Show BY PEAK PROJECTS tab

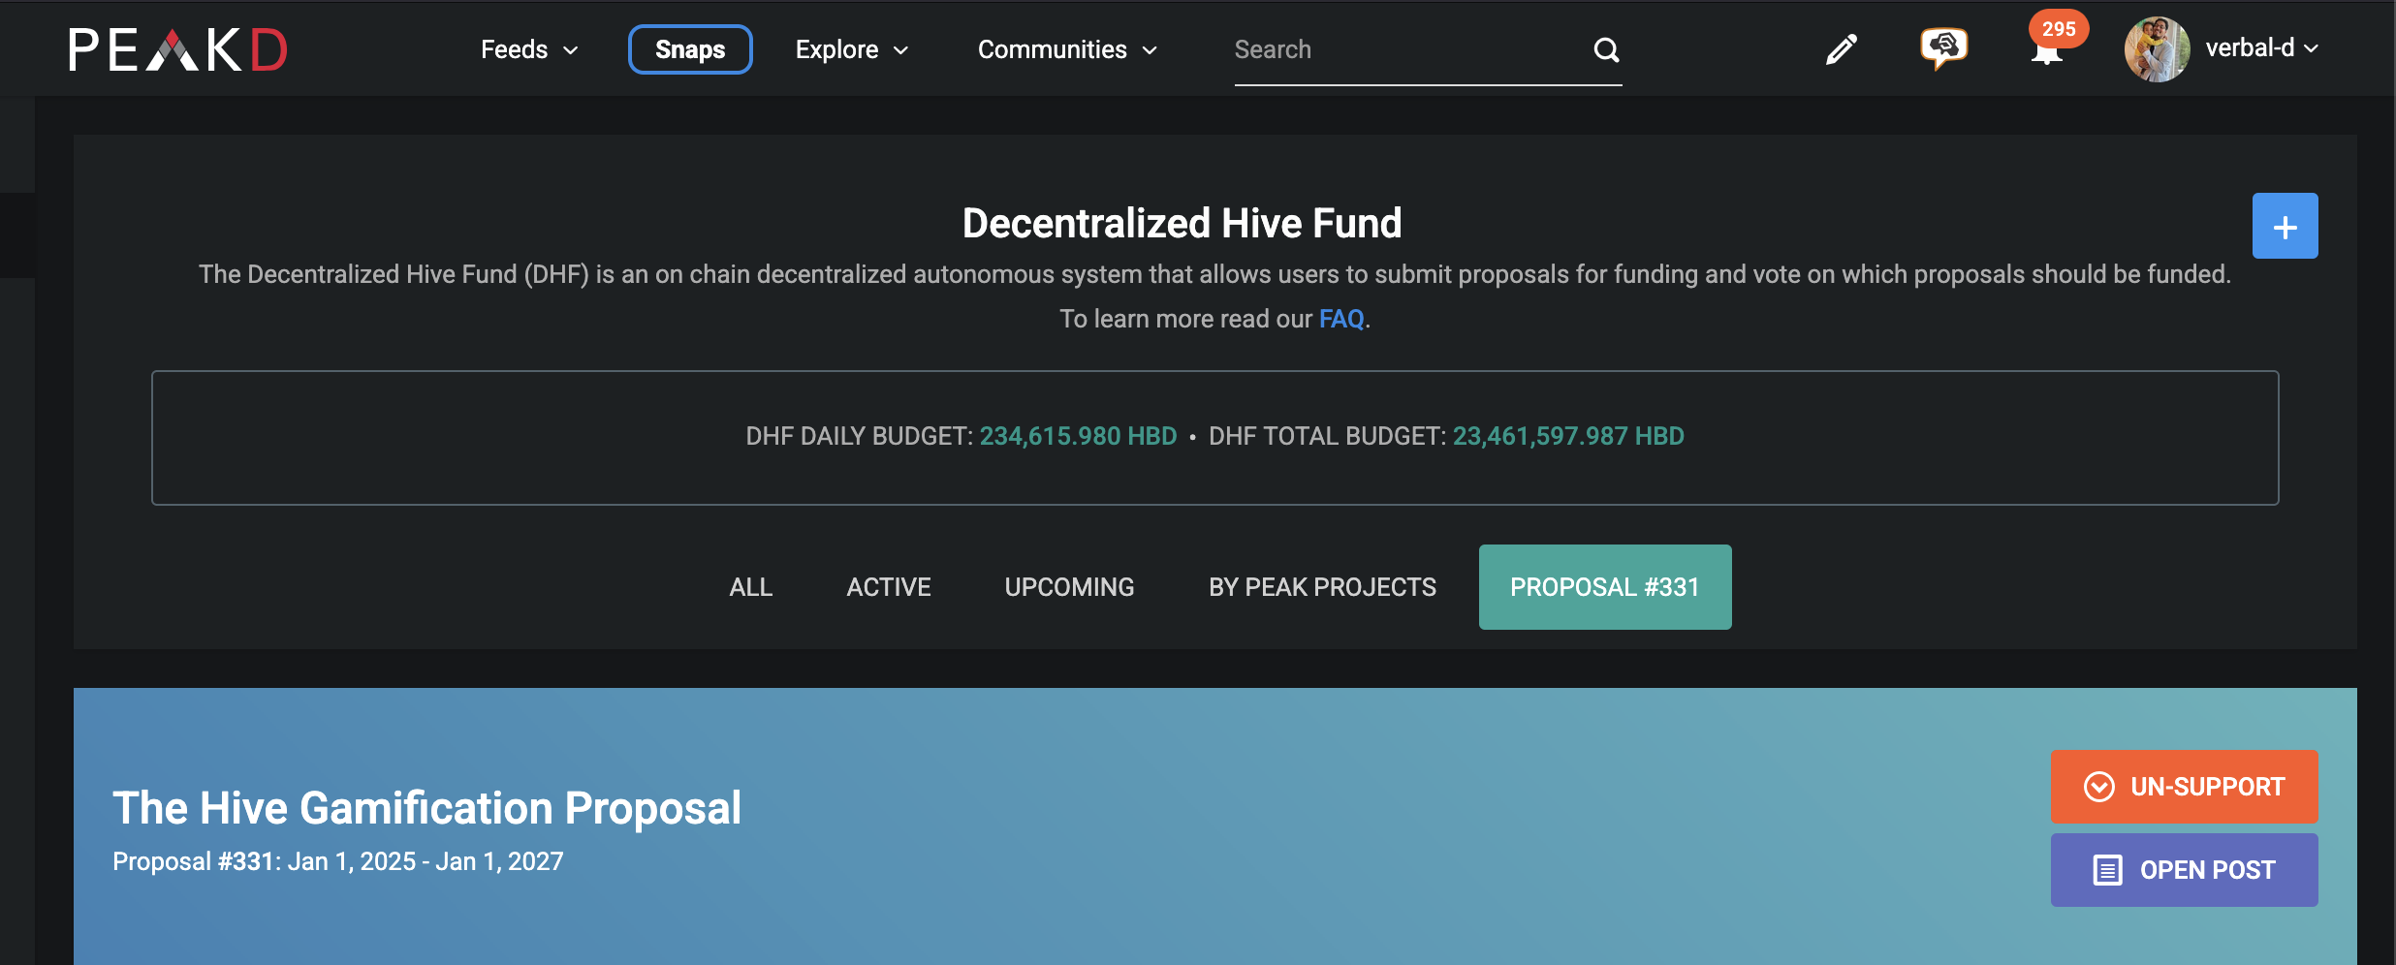1322,587
